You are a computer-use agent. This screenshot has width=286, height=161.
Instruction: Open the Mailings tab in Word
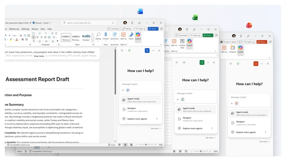pyautogui.click(x=25, y=29)
